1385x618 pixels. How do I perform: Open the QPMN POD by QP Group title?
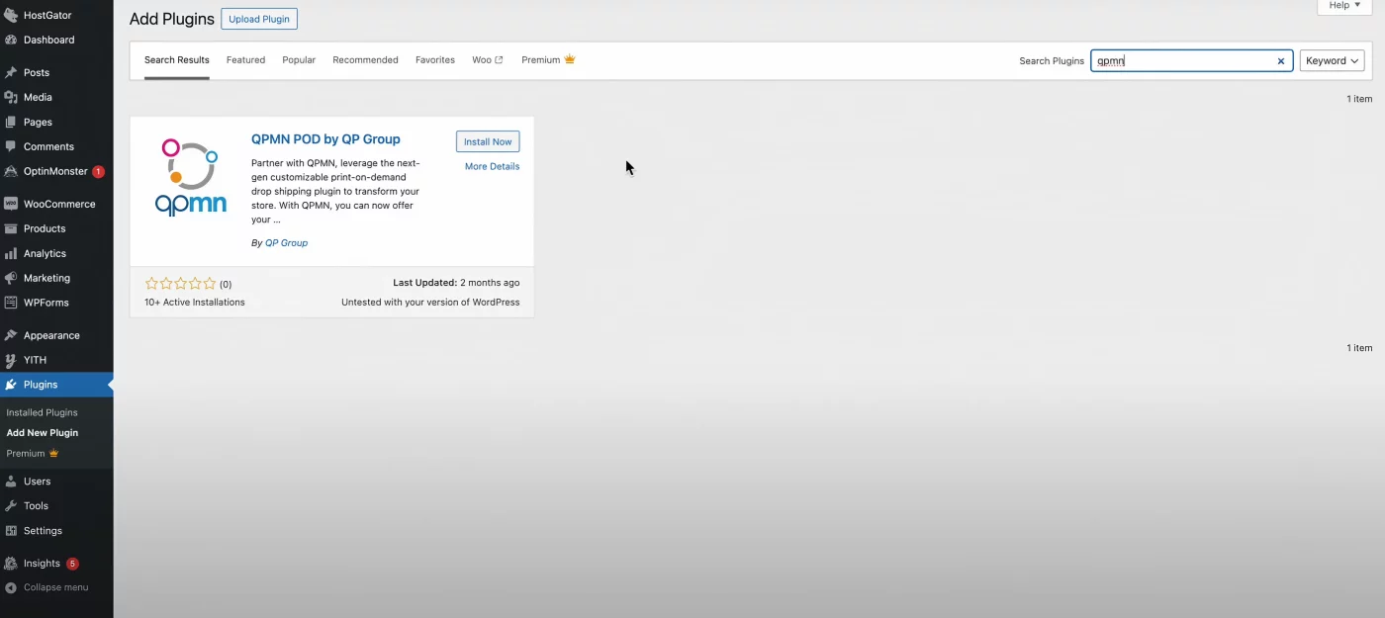pos(325,139)
